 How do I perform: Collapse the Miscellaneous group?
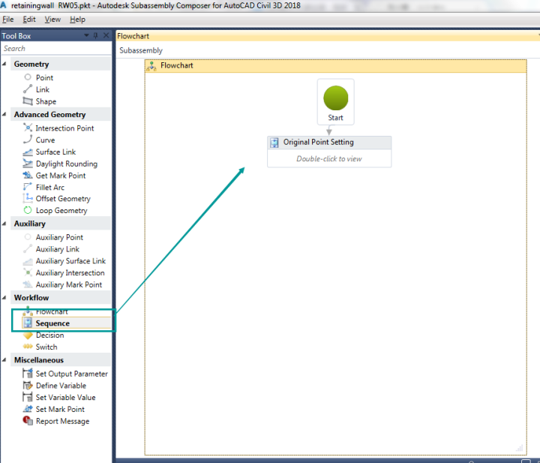[4, 360]
